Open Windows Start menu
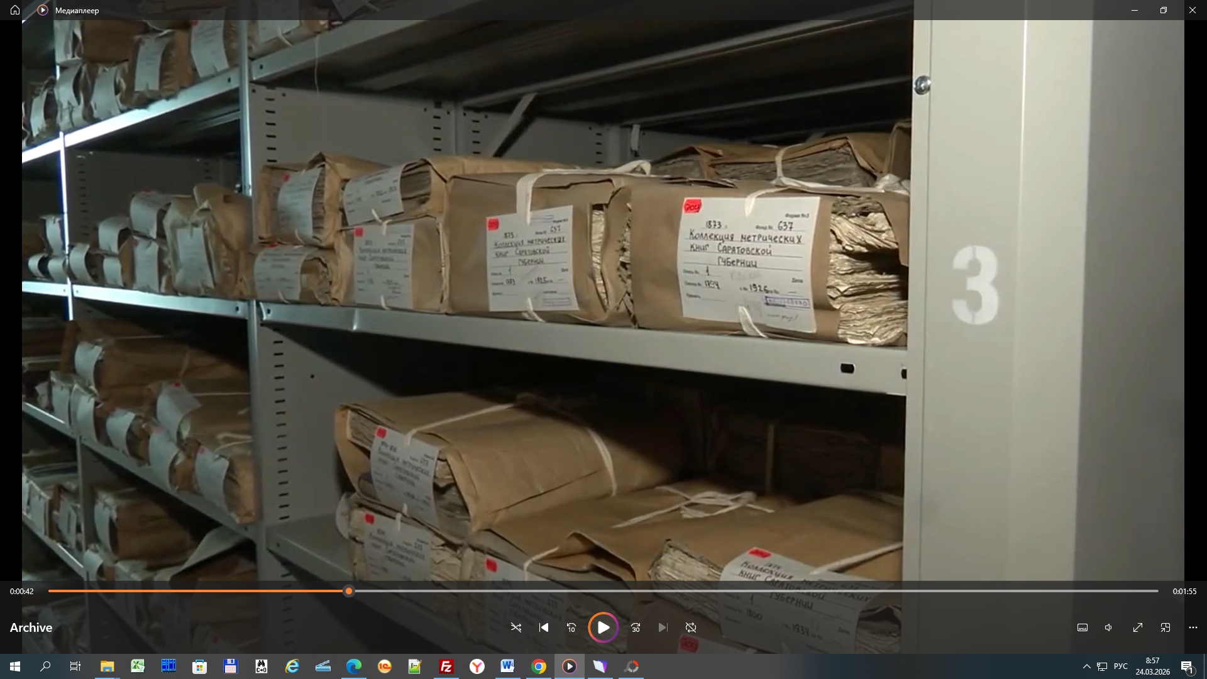This screenshot has width=1207, height=679. (x=15, y=666)
